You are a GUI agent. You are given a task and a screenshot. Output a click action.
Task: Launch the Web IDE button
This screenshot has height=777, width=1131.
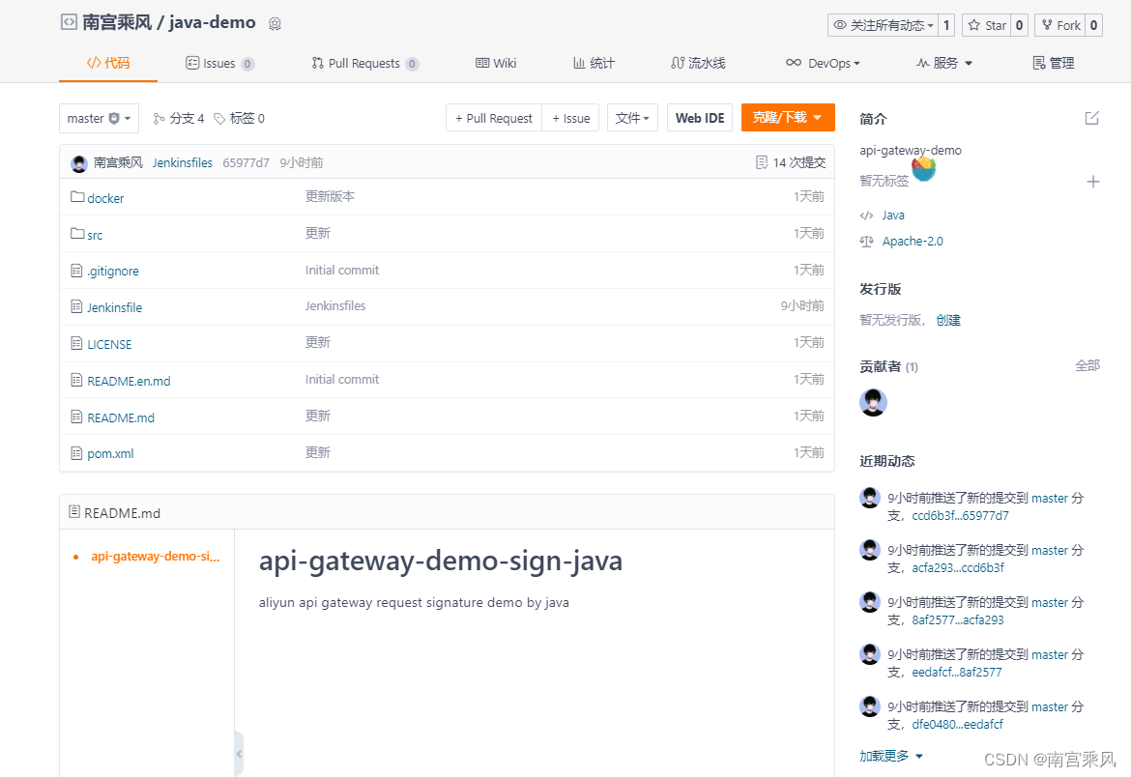point(700,118)
